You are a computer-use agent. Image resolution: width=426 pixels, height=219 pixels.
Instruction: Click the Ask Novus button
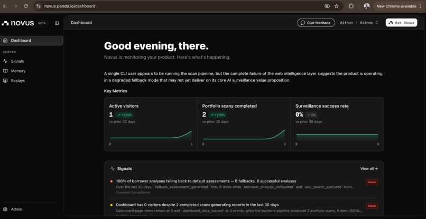401,23
